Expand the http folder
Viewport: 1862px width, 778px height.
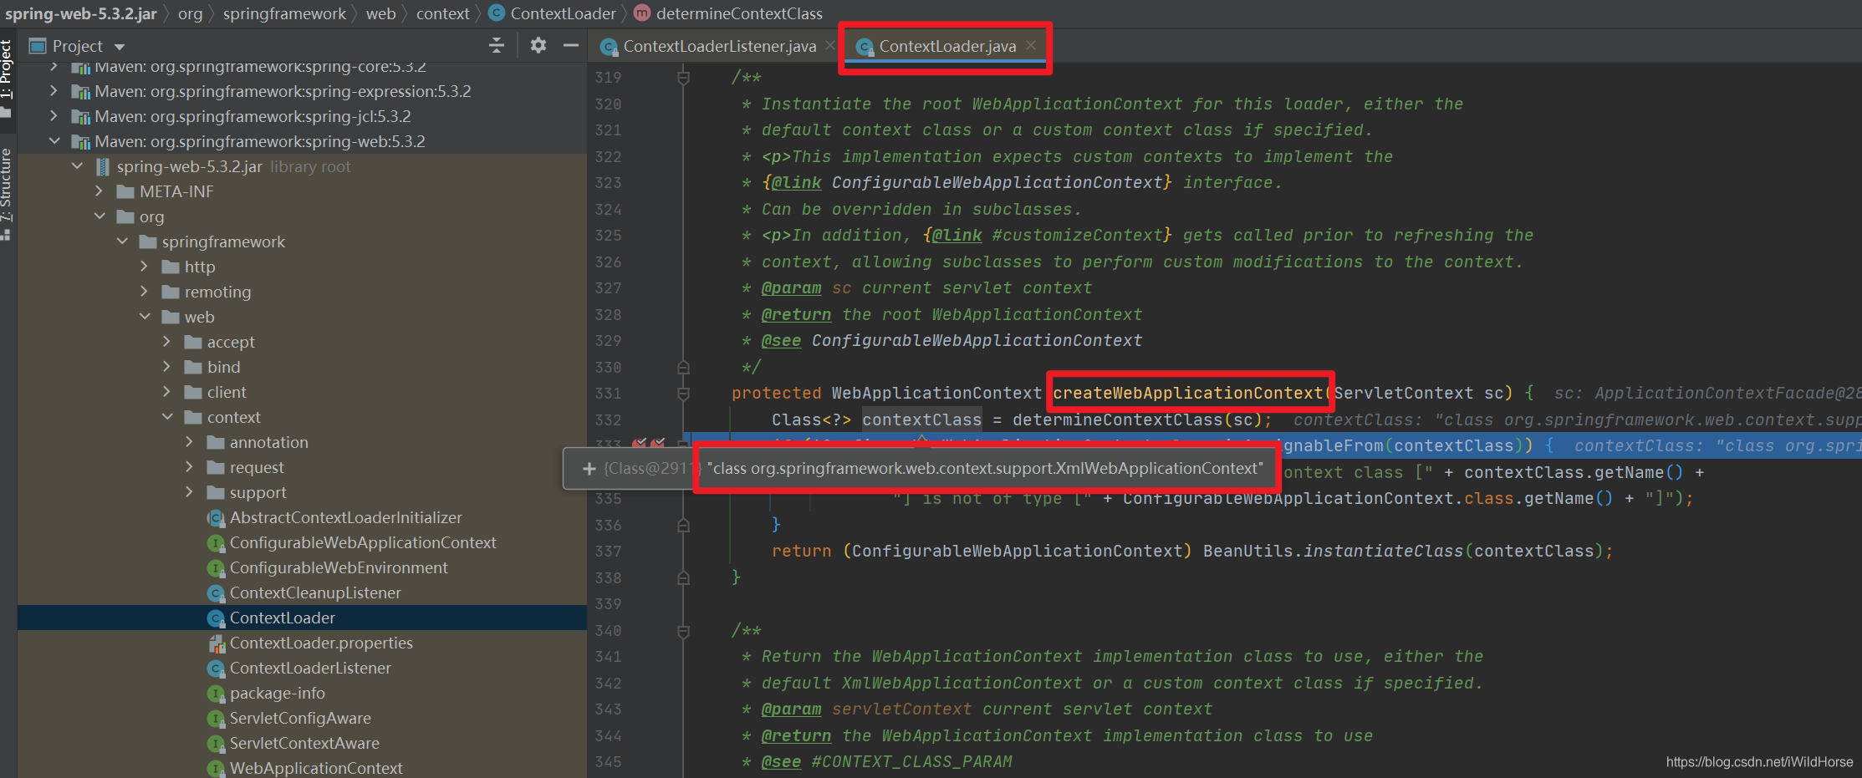[x=145, y=267]
